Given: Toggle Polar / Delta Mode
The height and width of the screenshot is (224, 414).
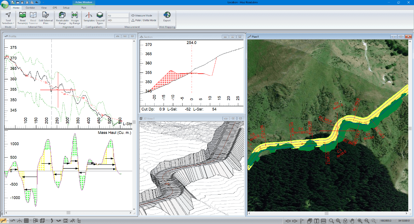Looking at the screenshot, I should pyautogui.click(x=143, y=20).
